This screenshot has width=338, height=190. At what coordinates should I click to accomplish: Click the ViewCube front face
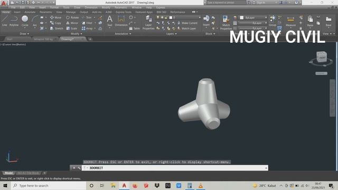coord(322,58)
